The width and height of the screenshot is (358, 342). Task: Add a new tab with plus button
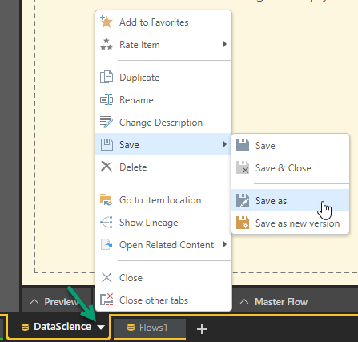(202, 329)
